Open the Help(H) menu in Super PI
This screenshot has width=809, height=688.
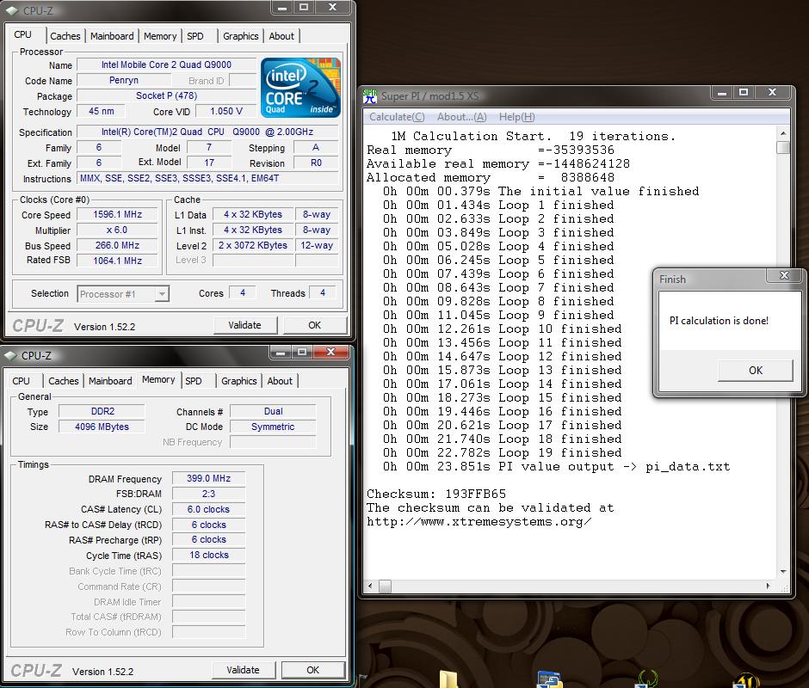click(x=516, y=117)
